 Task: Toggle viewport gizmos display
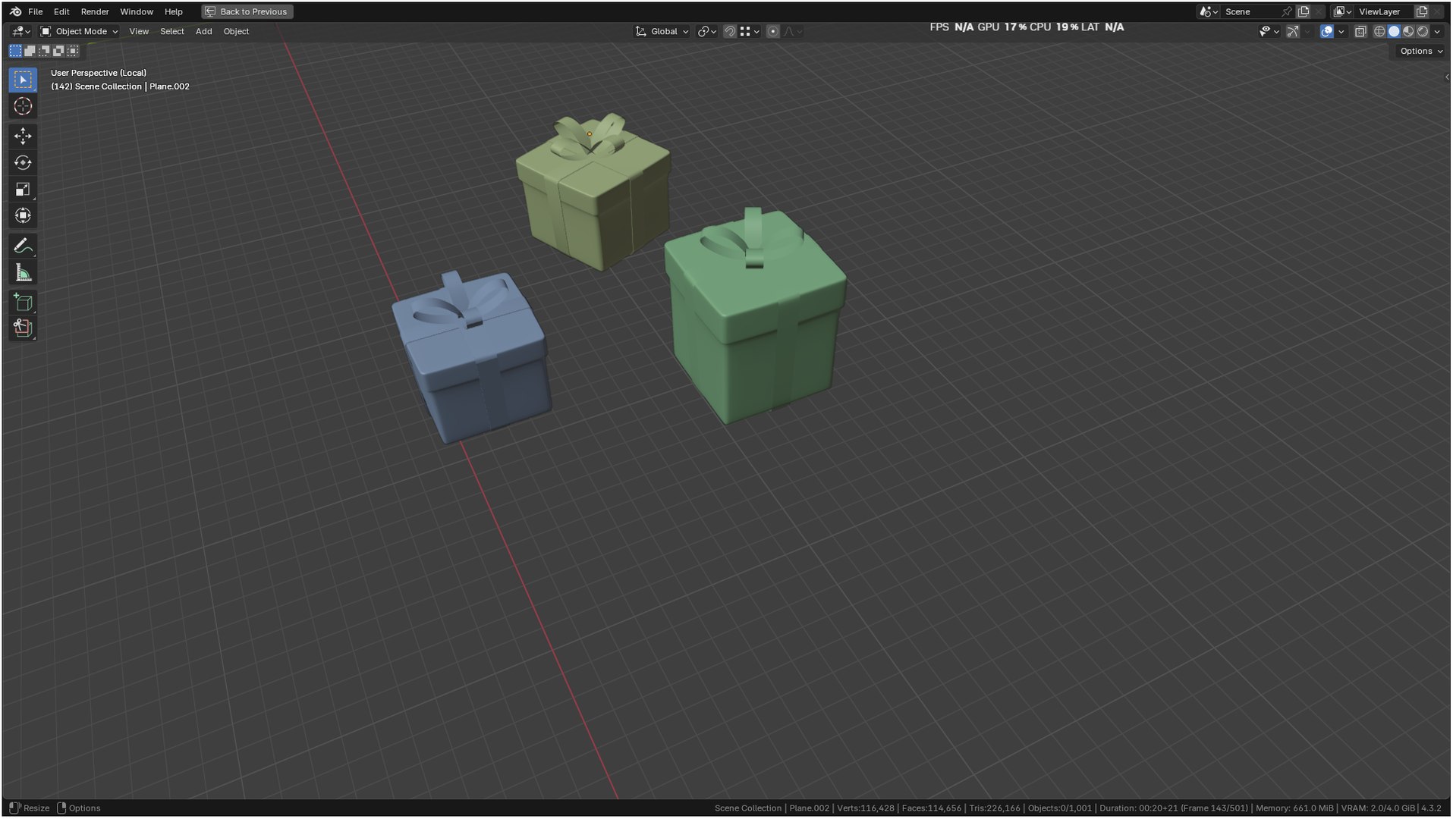tap(1293, 32)
